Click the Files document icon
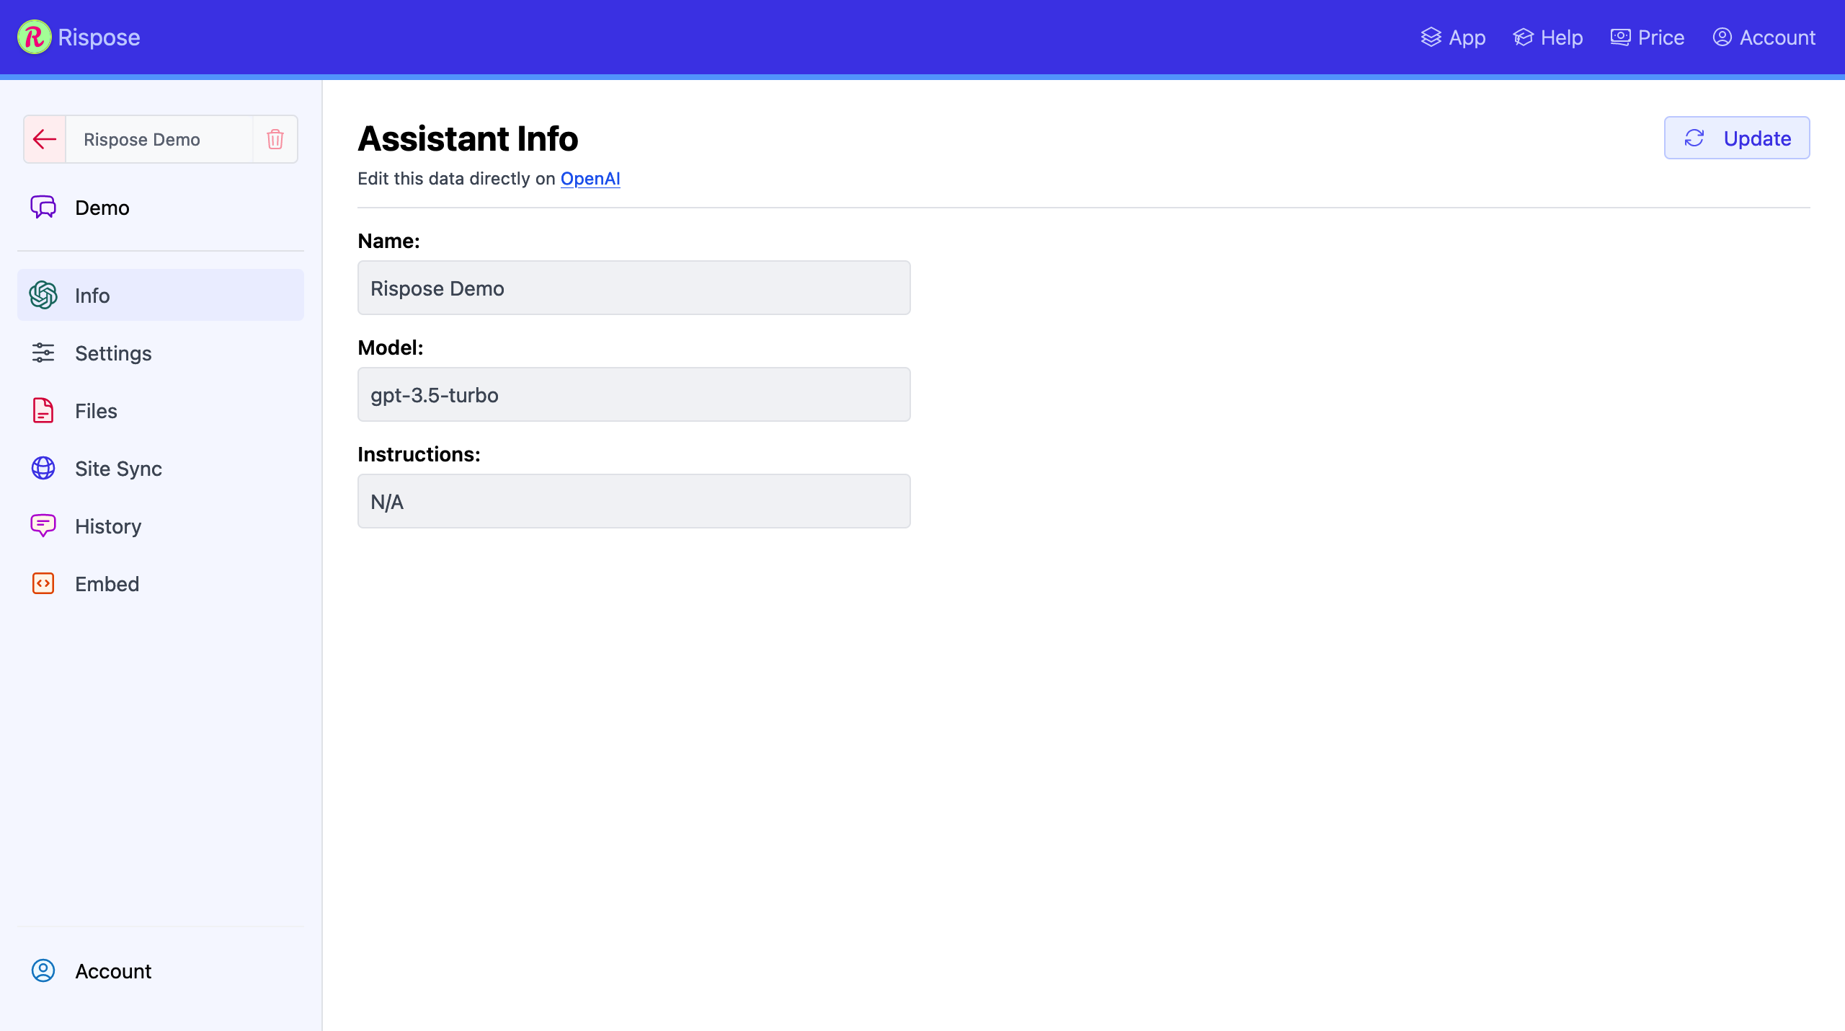The height and width of the screenshot is (1031, 1845). tap(43, 411)
